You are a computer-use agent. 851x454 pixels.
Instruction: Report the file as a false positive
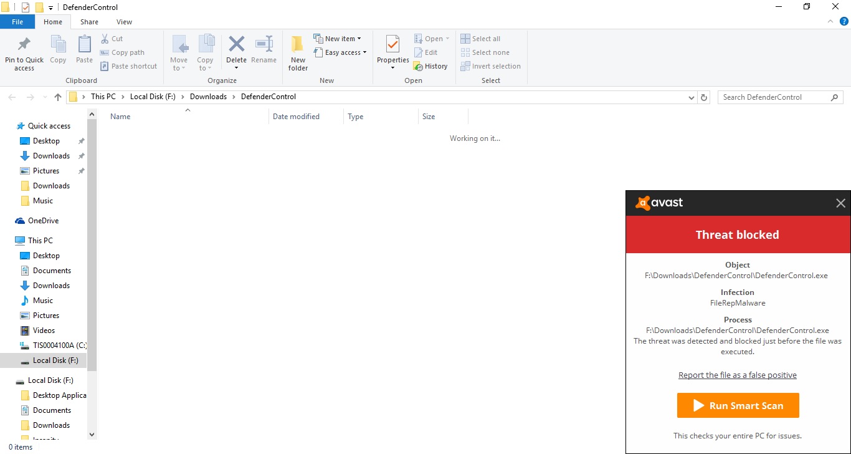coord(738,375)
